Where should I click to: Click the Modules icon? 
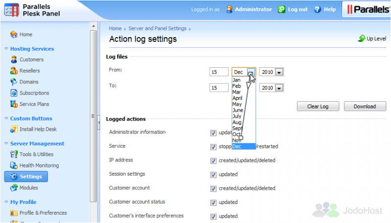14,188
